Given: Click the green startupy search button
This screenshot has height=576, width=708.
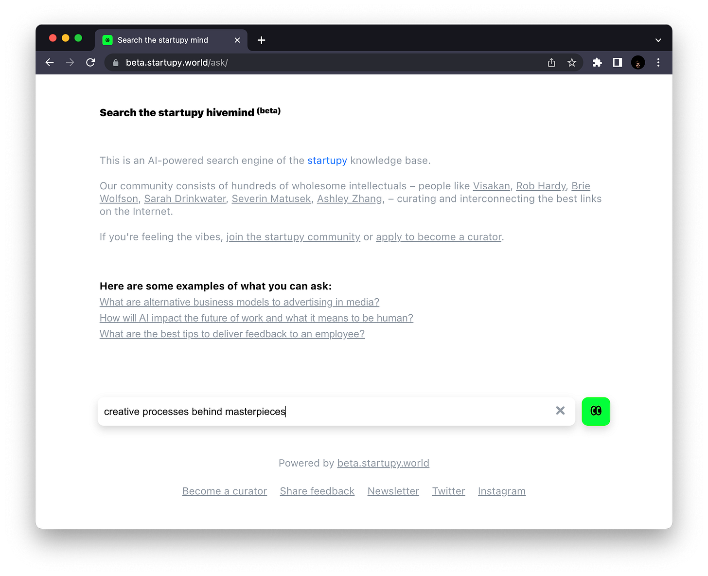Looking at the screenshot, I should coord(596,412).
